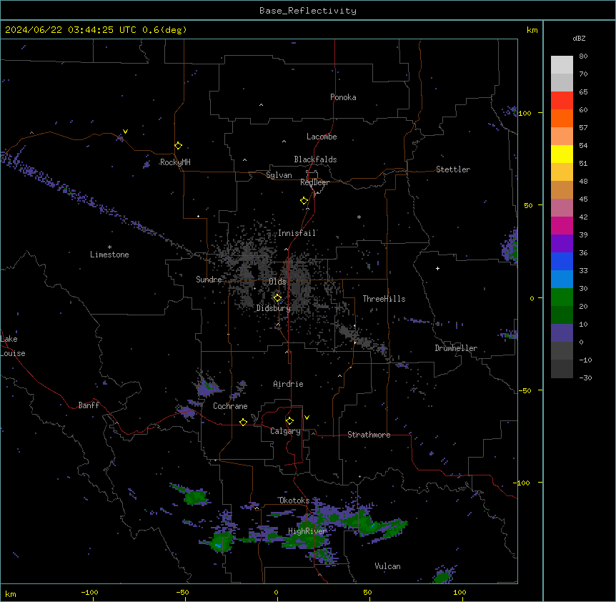
Task: Click the white plus marker northwest of Drumheller
Action: pyautogui.click(x=437, y=268)
